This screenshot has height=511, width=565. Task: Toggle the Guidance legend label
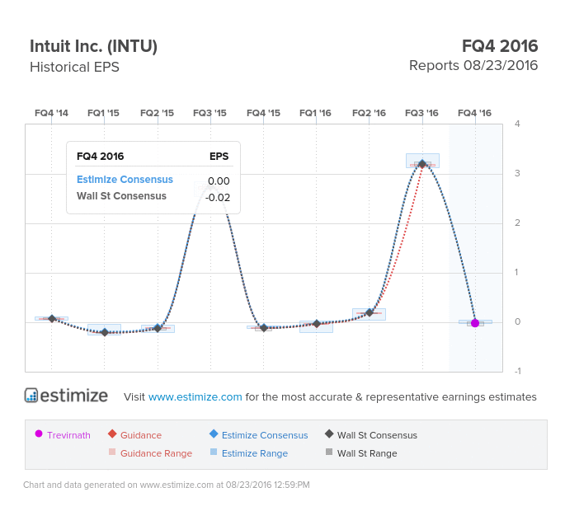pos(141,435)
